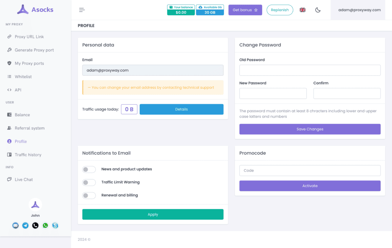The image size is (392, 248).
Task: Open Generate Proxy port in sidebar
Action: pyautogui.click(x=34, y=50)
